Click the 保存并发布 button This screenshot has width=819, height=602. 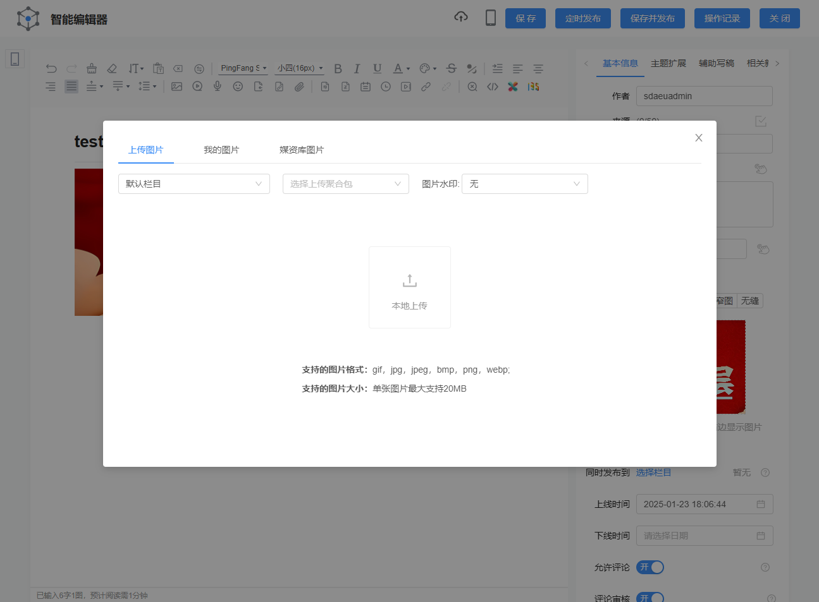click(652, 18)
